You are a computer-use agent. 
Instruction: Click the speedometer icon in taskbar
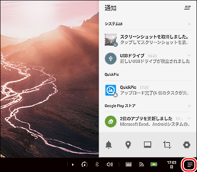(84, 164)
